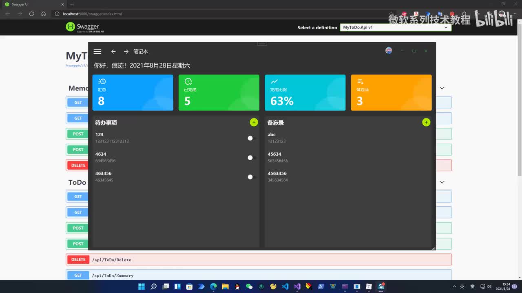Viewport: 522px width, 293px height.
Task: Open the notification center badge
Action: coord(515,286)
